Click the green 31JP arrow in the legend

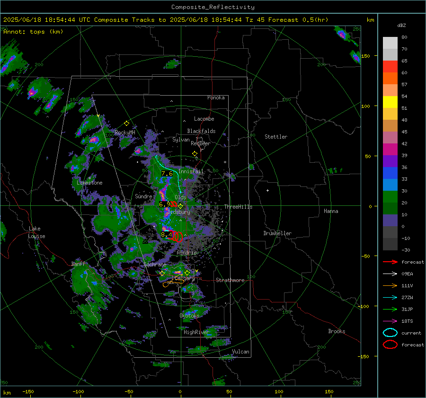coord(390,309)
